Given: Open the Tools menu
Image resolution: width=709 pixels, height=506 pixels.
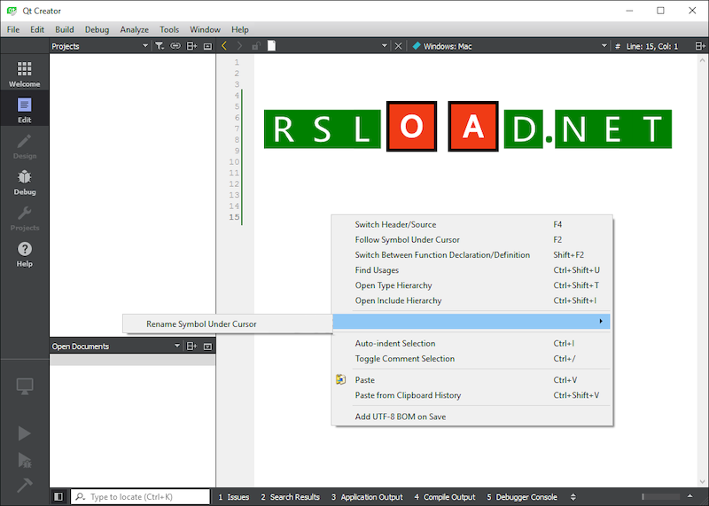Looking at the screenshot, I should coord(169,29).
